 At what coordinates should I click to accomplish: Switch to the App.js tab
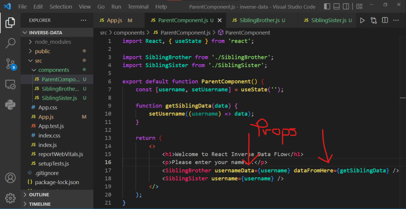tap(119, 20)
